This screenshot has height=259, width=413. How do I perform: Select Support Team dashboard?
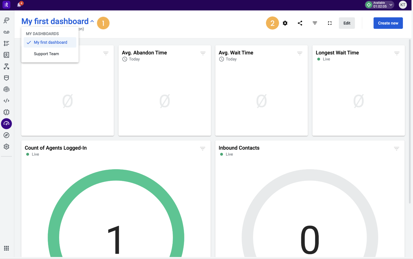coord(46,54)
